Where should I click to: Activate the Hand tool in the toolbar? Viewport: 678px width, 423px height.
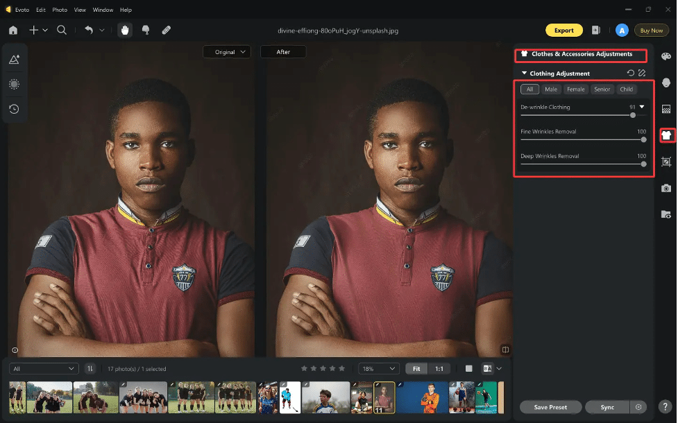125,30
